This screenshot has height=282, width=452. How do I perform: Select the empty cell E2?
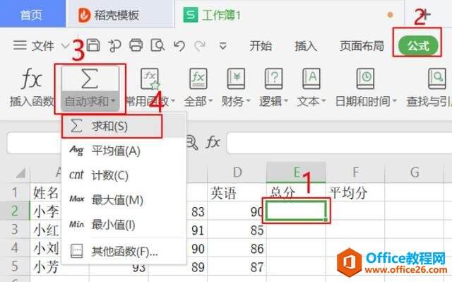(297, 211)
